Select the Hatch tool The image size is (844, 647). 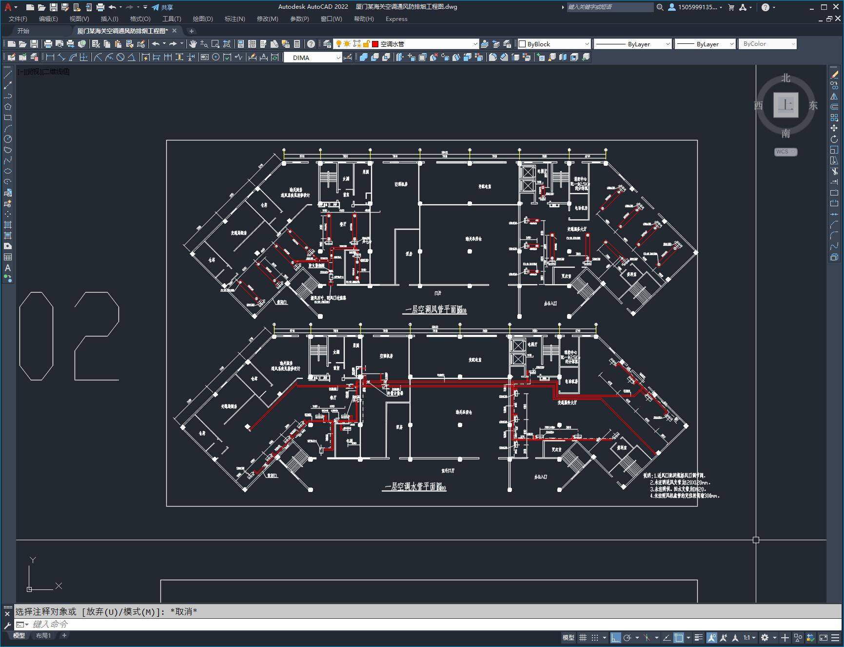(8, 225)
